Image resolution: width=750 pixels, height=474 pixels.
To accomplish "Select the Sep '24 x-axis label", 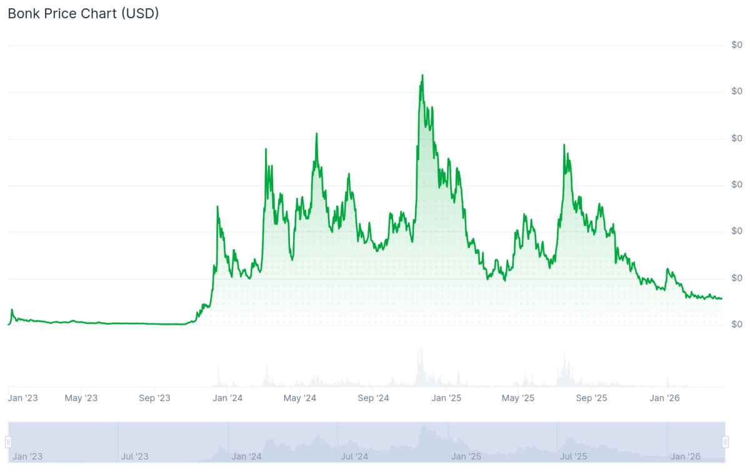I will coord(373,398).
